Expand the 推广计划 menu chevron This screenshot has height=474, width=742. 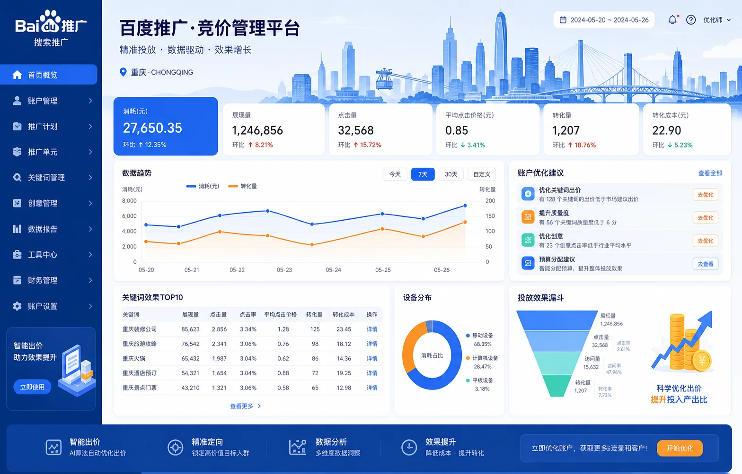[90, 126]
